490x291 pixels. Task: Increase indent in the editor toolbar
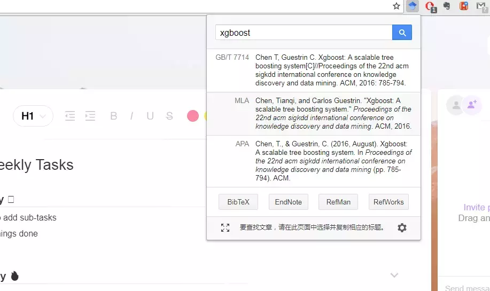tap(90, 116)
